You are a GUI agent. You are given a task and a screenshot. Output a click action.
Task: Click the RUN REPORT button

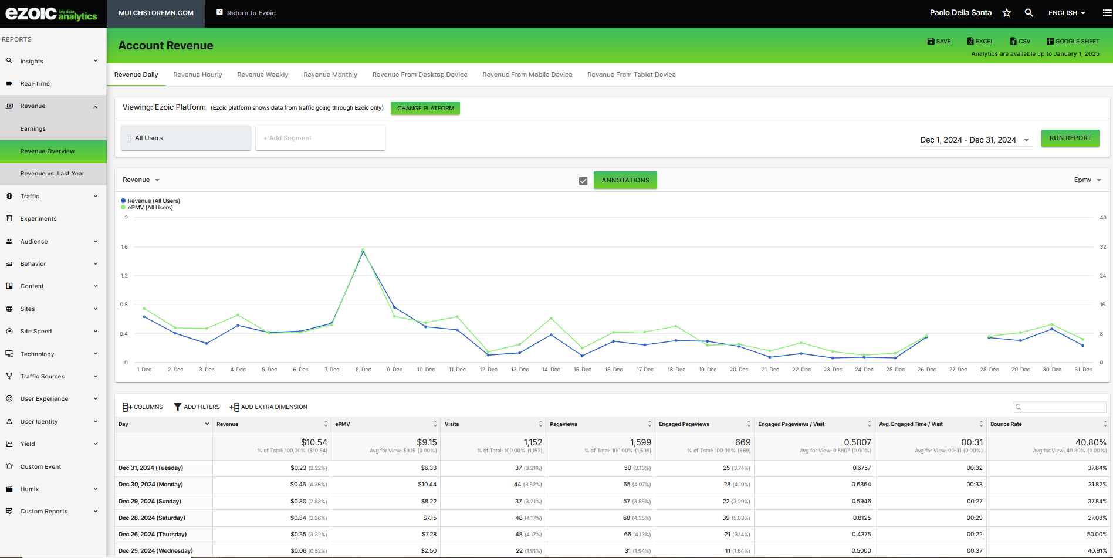click(x=1070, y=138)
